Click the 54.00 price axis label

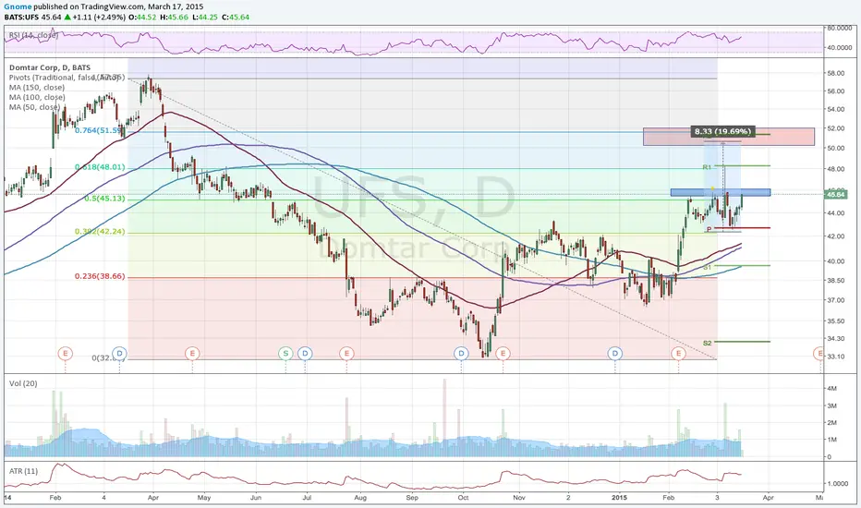pyautogui.click(x=835, y=109)
